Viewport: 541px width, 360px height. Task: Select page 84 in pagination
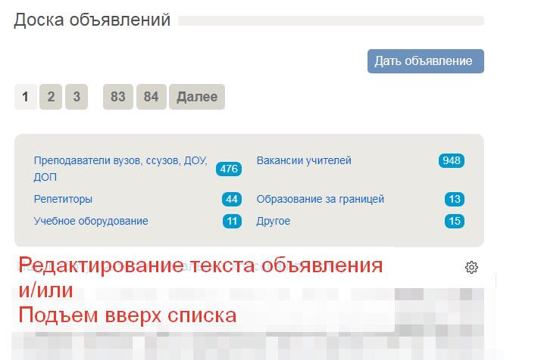click(x=151, y=97)
